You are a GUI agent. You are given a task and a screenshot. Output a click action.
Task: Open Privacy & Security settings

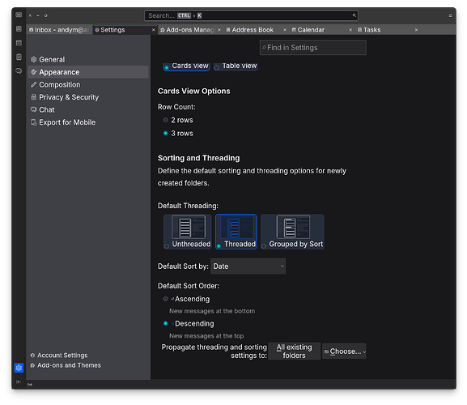(x=88, y=97)
